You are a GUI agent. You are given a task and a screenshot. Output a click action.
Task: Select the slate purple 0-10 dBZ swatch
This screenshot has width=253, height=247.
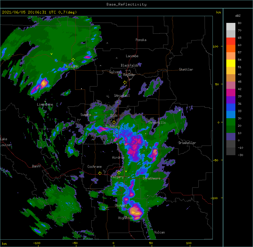click(231, 137)
